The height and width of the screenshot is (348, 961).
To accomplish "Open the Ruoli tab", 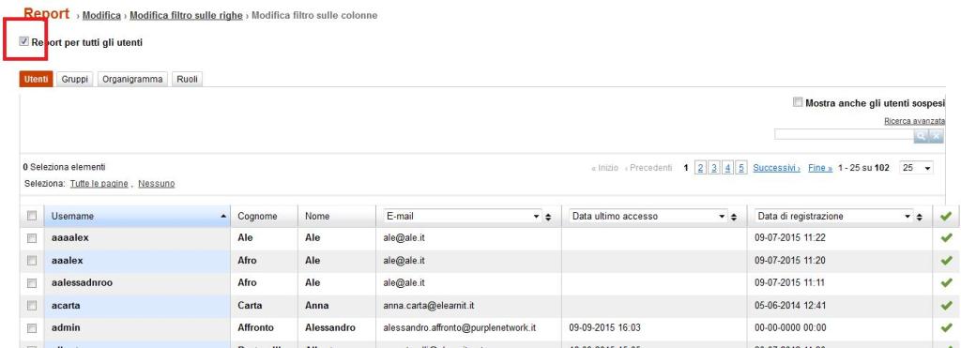I will pyautogui.click(x=187, y=79).
